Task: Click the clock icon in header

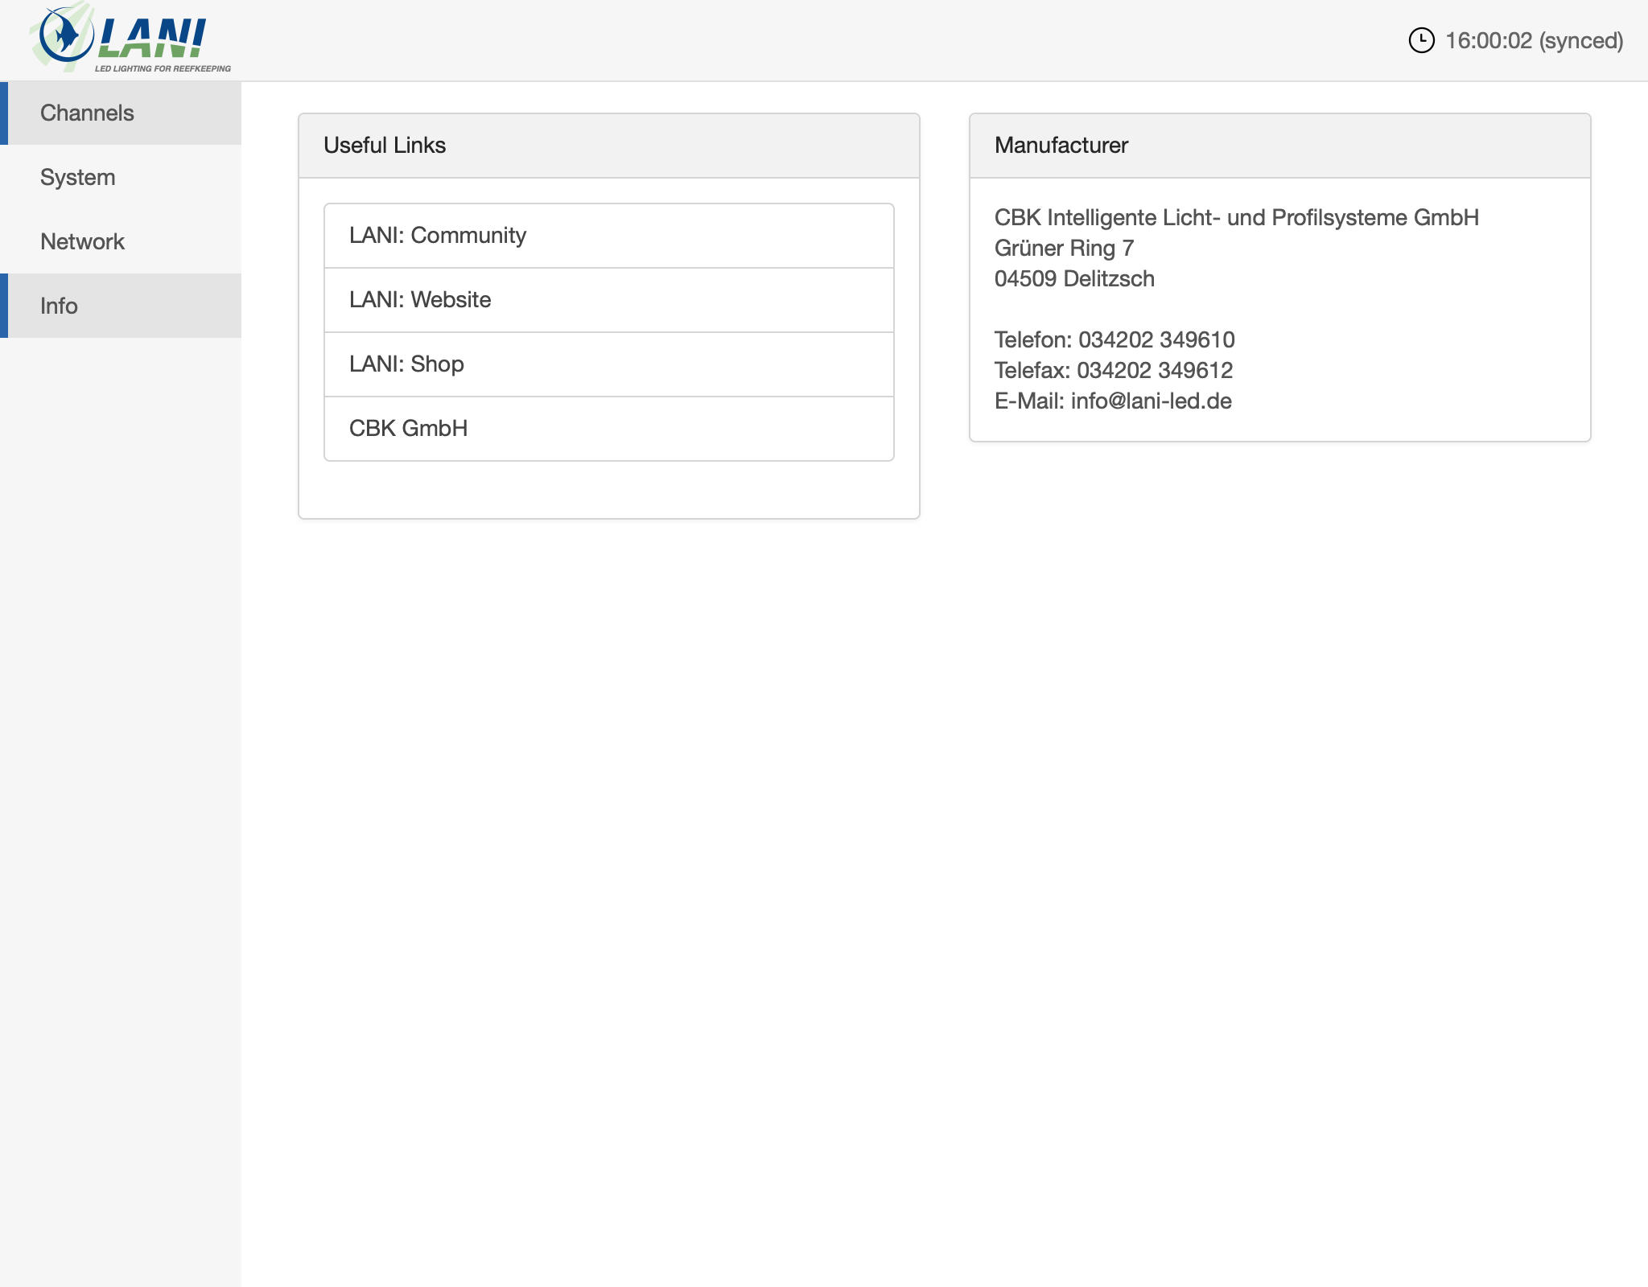Action: click(x=1421, y=40)
